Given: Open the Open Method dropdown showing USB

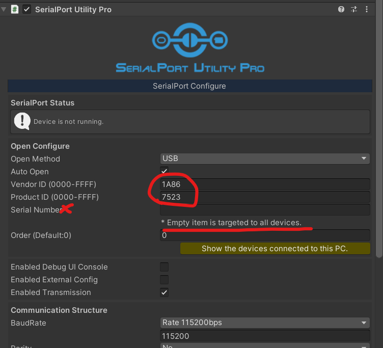Looking at the screenshot, I should (x=264, y=158).
